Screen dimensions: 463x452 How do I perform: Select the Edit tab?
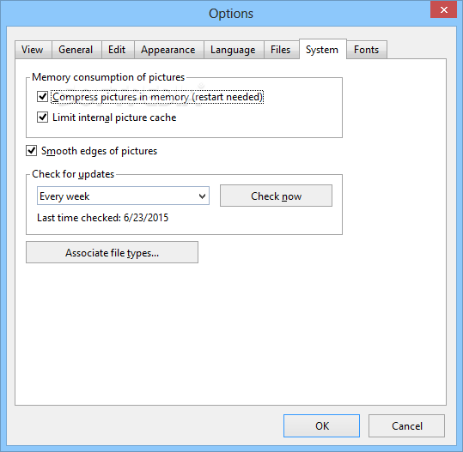(118, 50)
